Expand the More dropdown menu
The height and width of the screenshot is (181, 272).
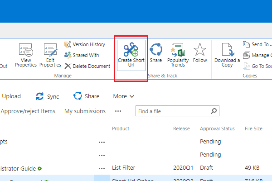click(x=123, y=96)
